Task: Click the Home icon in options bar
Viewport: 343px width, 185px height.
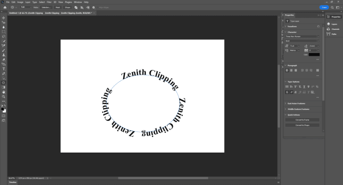Action: 5,8
